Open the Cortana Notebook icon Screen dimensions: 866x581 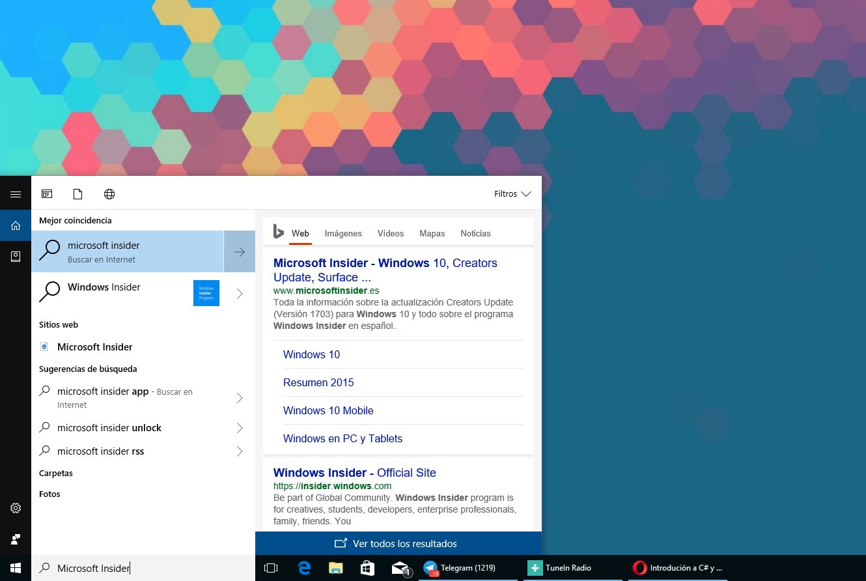point(16,257)
